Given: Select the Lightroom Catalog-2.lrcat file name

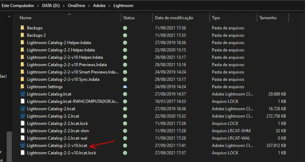Looking at the screenshot, I should pos(51,109).
